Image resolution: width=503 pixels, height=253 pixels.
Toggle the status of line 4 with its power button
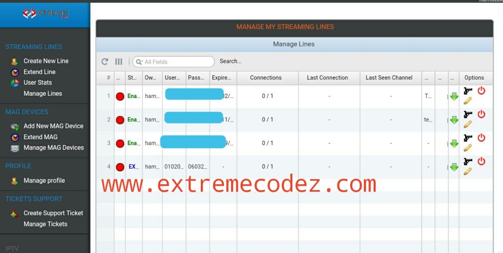tap(482, 161)
